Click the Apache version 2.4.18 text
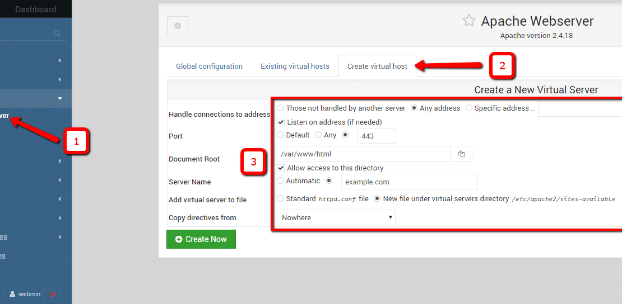Screen dimensions: 622x304 point(536,36)
